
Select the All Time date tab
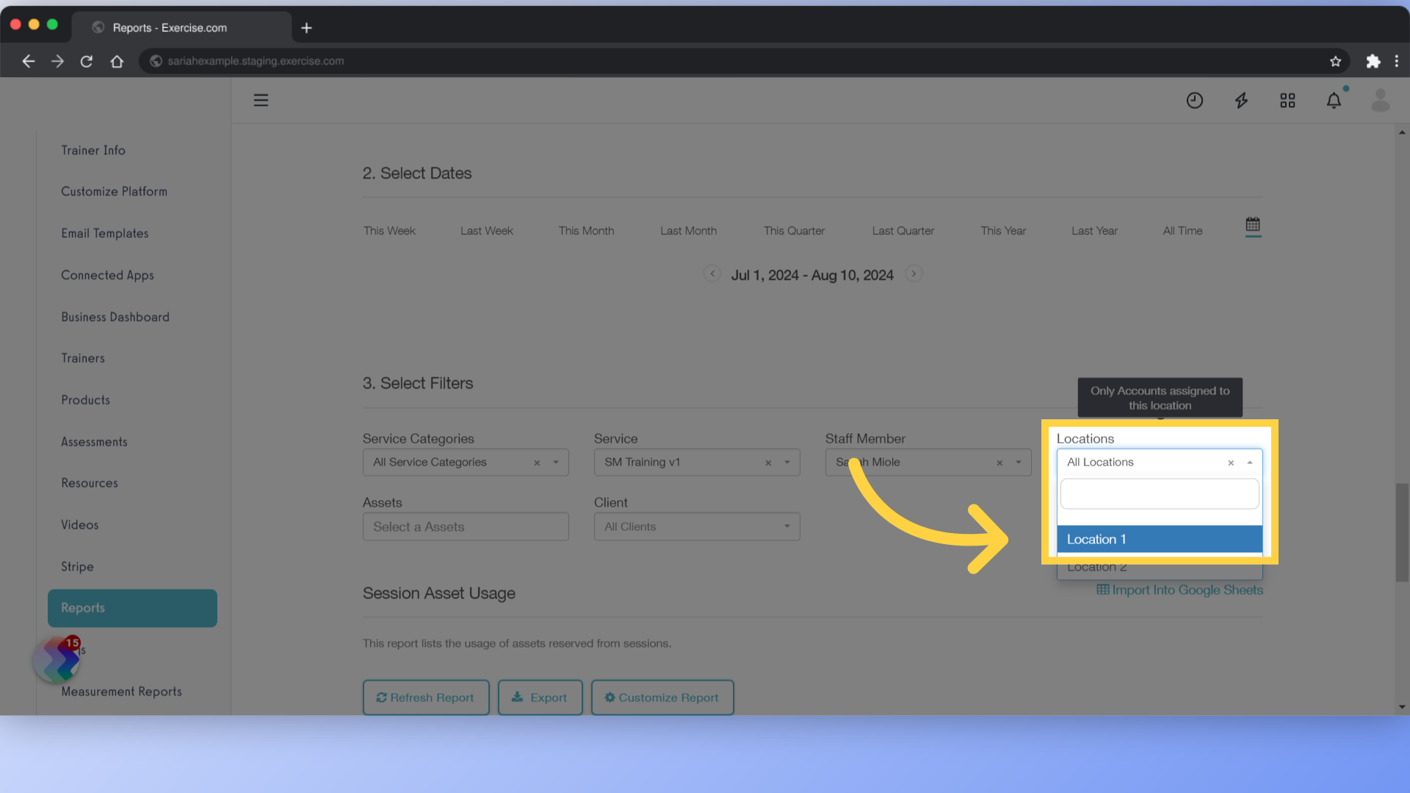pos(1182,231)
